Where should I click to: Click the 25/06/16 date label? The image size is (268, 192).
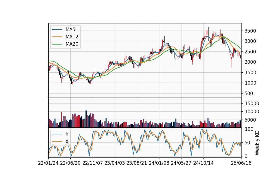point(241,163)
